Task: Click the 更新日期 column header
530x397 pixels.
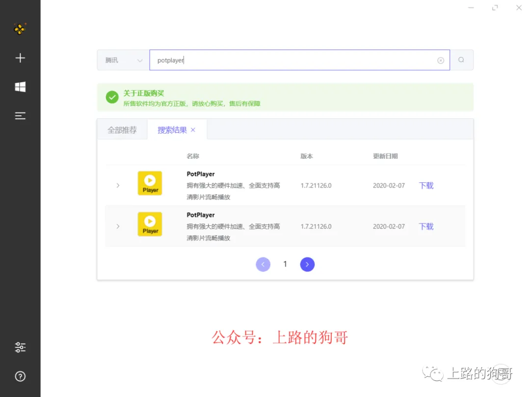Action: [x=385, y=156]
